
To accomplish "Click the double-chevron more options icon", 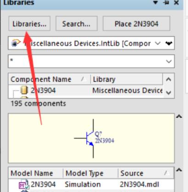I will [x=169, y=43].
